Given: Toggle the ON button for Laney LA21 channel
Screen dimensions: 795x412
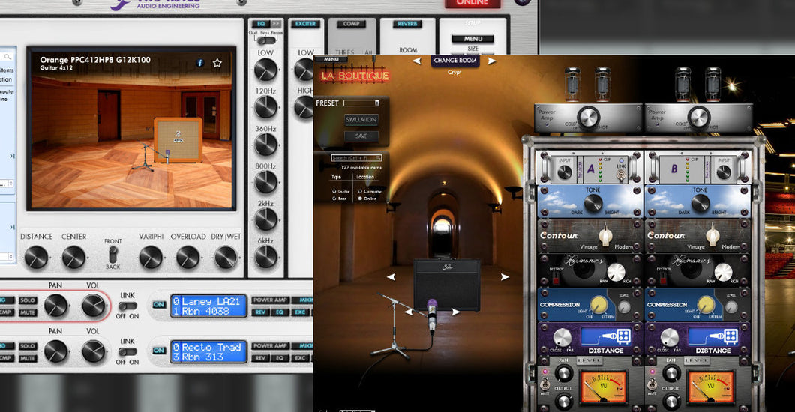Looking at the screenshot, I should tap(159, 305).
